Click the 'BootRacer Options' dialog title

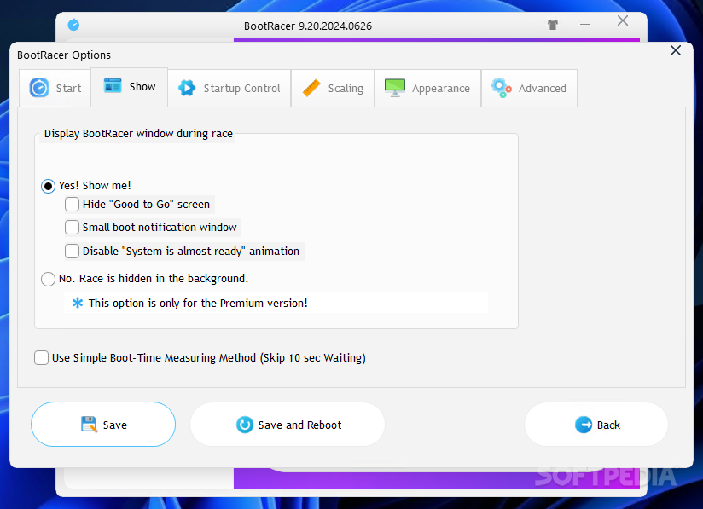[64, 55]
